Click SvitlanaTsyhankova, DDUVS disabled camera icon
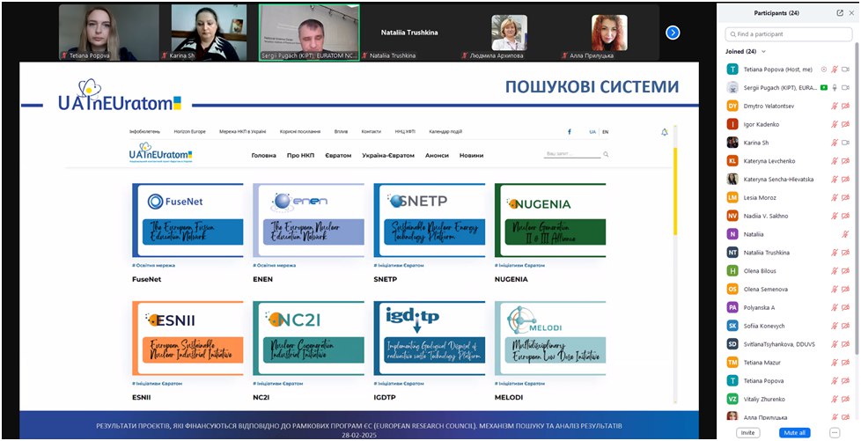Screen dimensions: 861x441 tap(846, 344)
